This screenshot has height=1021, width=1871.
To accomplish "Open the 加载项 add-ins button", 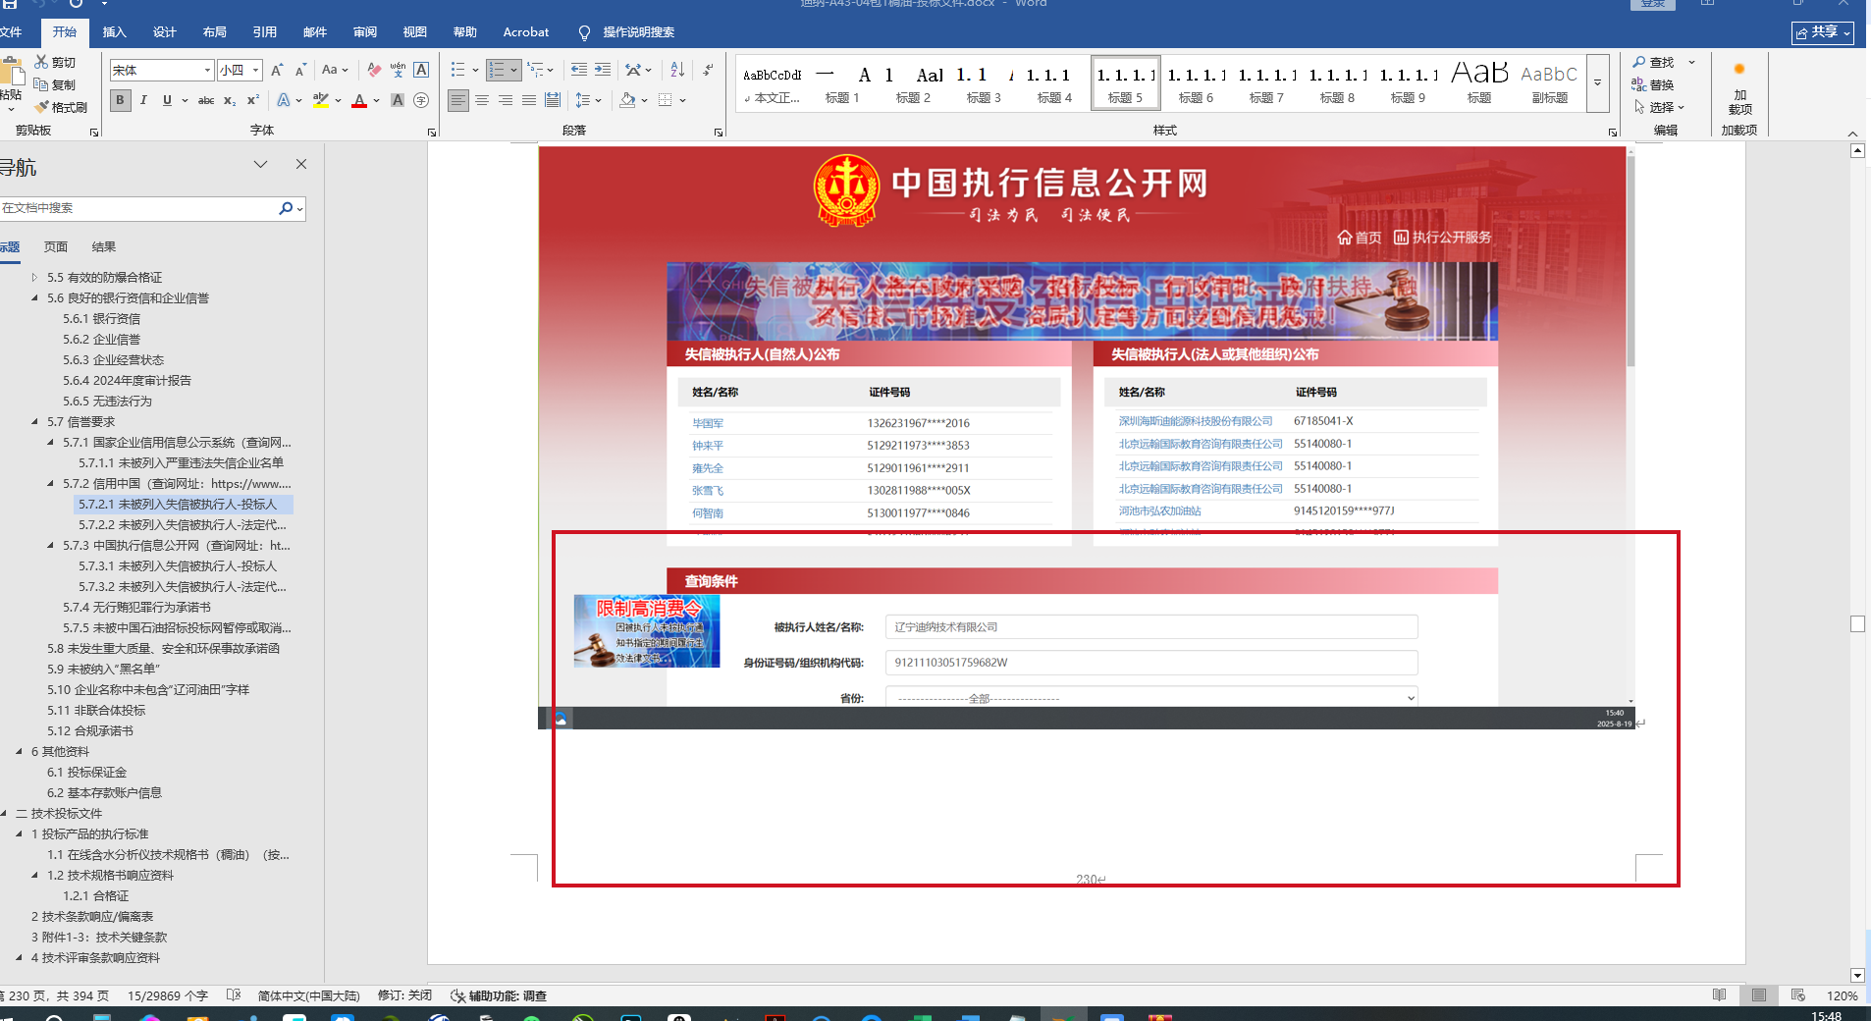I will (x=1739, y=88).
